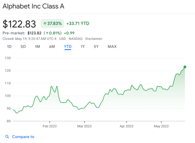
Task: Click the Compare to magnifier icon
Action: (7, 137)
